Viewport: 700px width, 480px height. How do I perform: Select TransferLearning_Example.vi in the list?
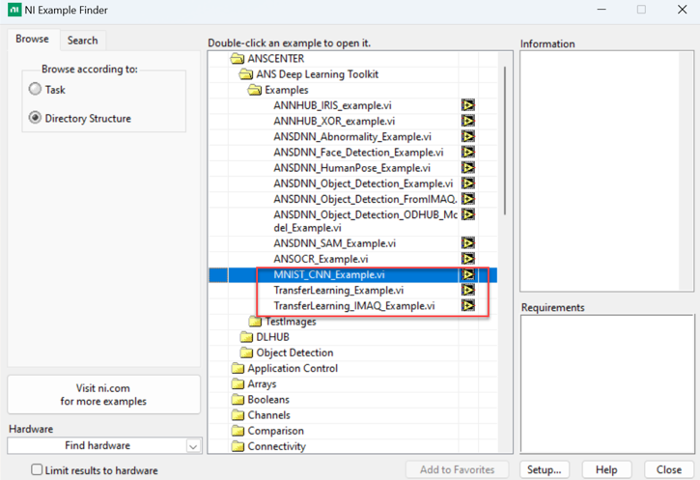pos(338,291)
